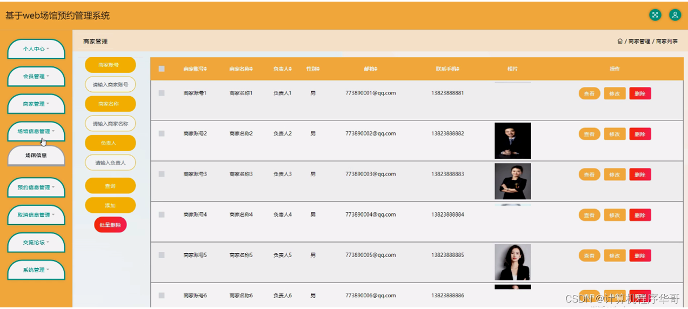Select the checkbox for 商家账号3 row
688x309 pixels.
click(162, 174)
